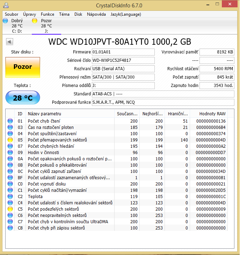
Task: Click the yellow status icon for row C5
Action: pyautogui.click(x=10, y=209)
